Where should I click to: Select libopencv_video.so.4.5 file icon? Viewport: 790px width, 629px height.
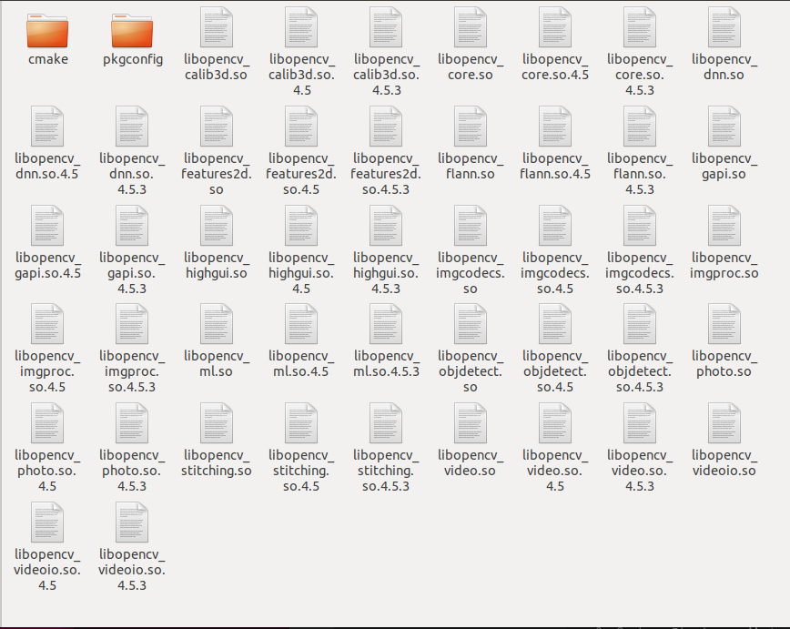pyautogui.click(x=555, y=423)
